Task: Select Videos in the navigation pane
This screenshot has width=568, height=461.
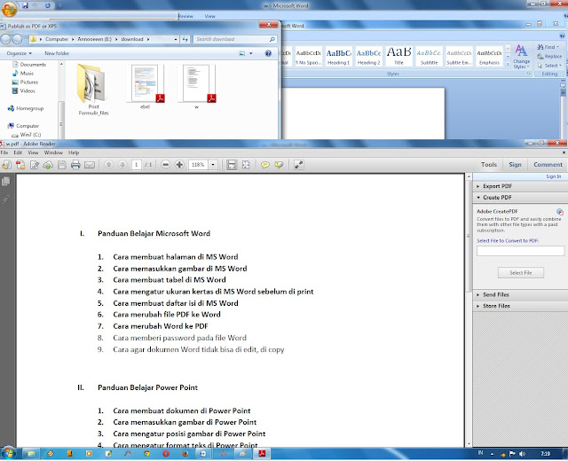Action: pos(24,90)
